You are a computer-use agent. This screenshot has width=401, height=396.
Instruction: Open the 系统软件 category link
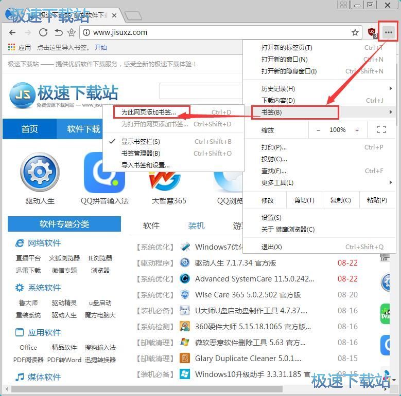44,288
